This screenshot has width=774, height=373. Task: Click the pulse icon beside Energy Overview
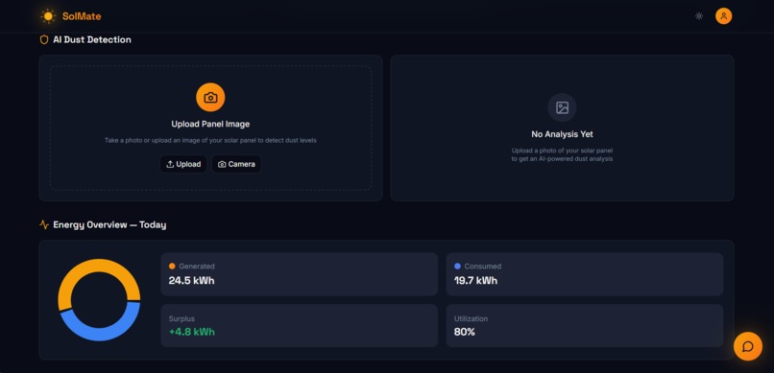44,224
